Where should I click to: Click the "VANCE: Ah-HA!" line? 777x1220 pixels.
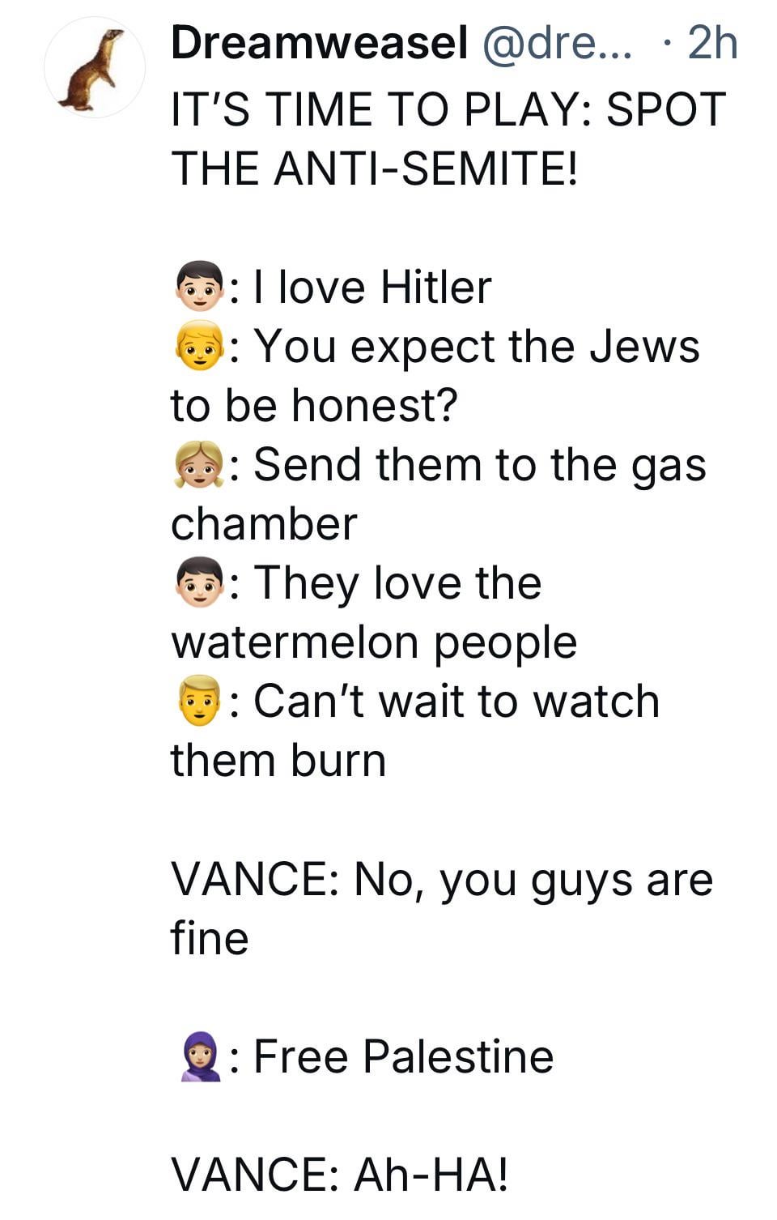(341, 1175)
